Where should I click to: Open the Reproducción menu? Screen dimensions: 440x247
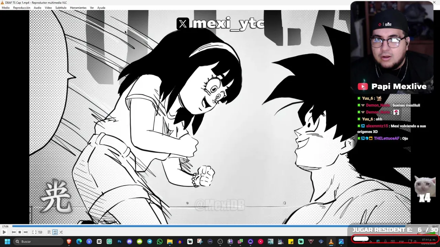pyautogui.click(x=22, y=8)
